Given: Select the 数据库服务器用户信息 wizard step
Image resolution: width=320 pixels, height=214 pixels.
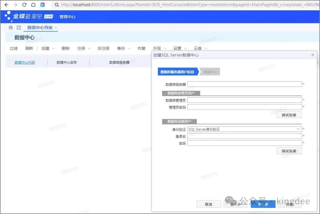Looking at the screenshot, I should coord(177,72).
